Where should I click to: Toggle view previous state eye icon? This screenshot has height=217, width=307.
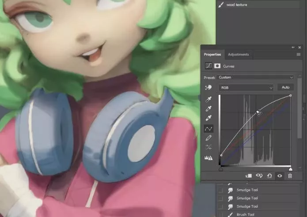pos(259,176)
